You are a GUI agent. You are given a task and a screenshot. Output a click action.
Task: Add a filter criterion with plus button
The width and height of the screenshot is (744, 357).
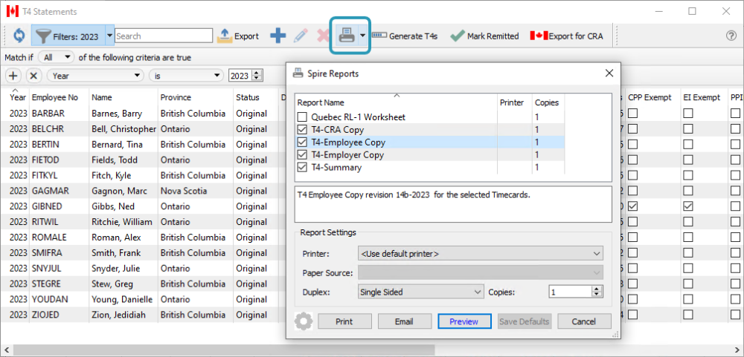[13, 75]
